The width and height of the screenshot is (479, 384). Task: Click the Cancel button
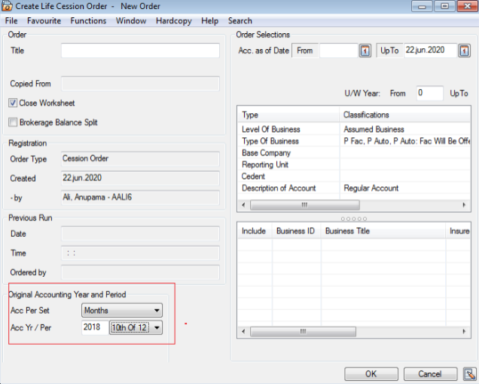[x=430, y=374]
